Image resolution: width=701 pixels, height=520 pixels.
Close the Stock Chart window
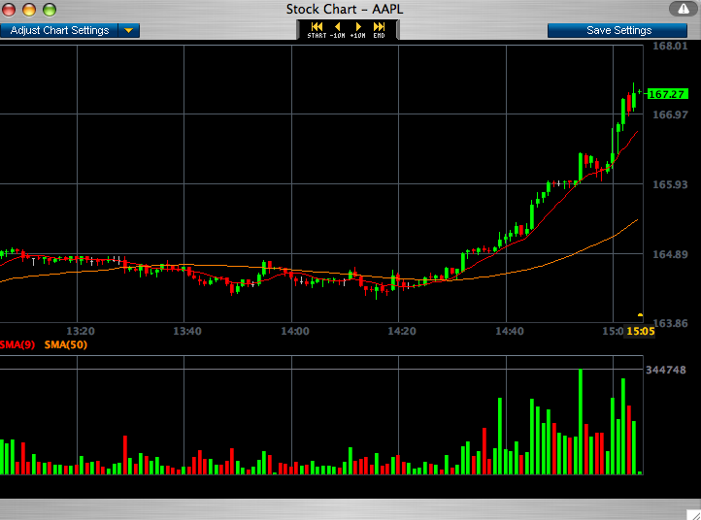[9, 10]
